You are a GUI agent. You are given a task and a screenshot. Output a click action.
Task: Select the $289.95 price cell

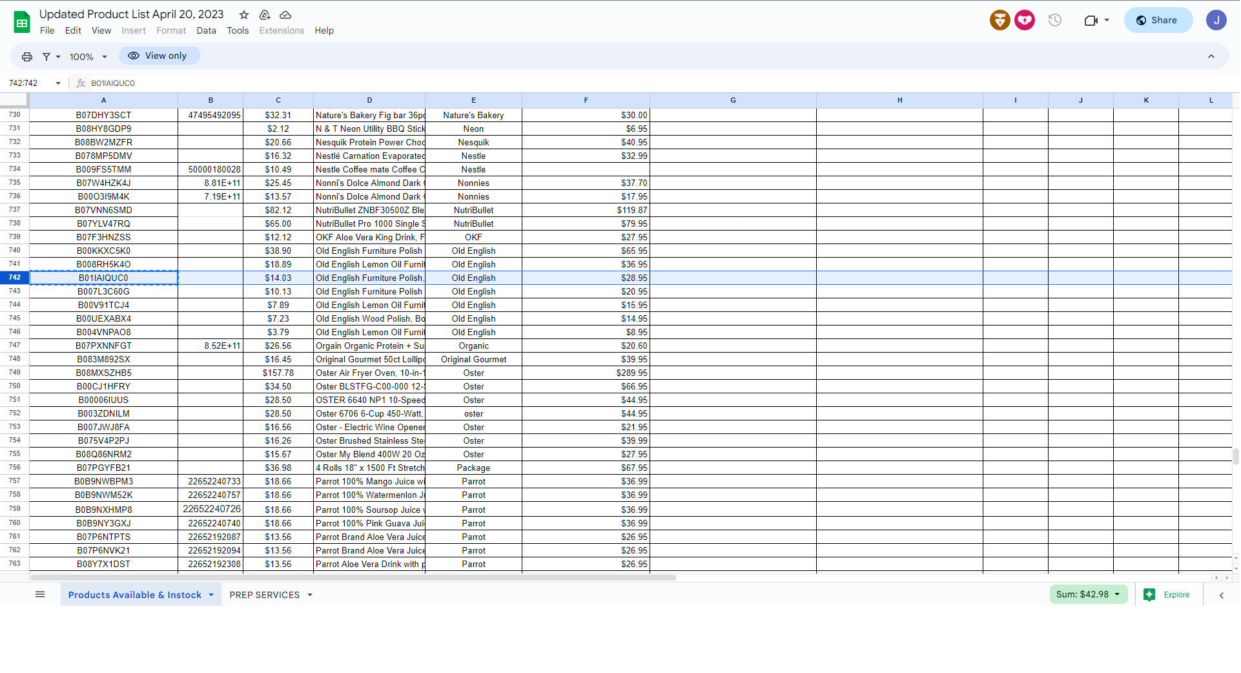(x=586, y=373)
